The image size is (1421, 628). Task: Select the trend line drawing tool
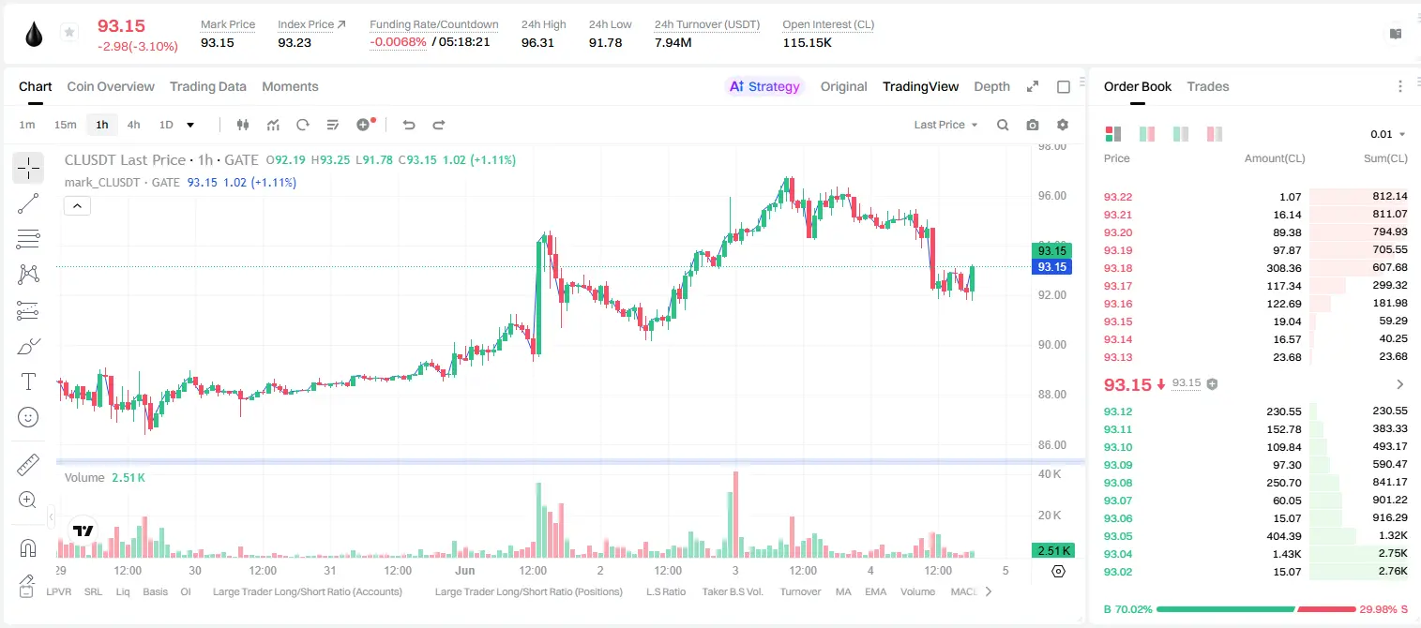click(28, 203)
